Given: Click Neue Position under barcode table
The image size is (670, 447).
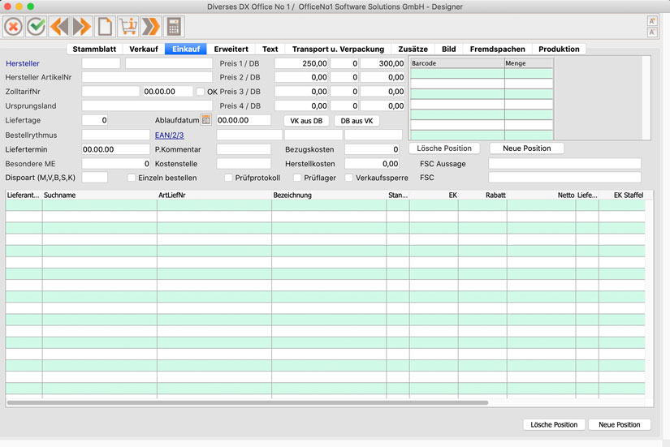Looking at the screenshot, I should tap(526, 148).
